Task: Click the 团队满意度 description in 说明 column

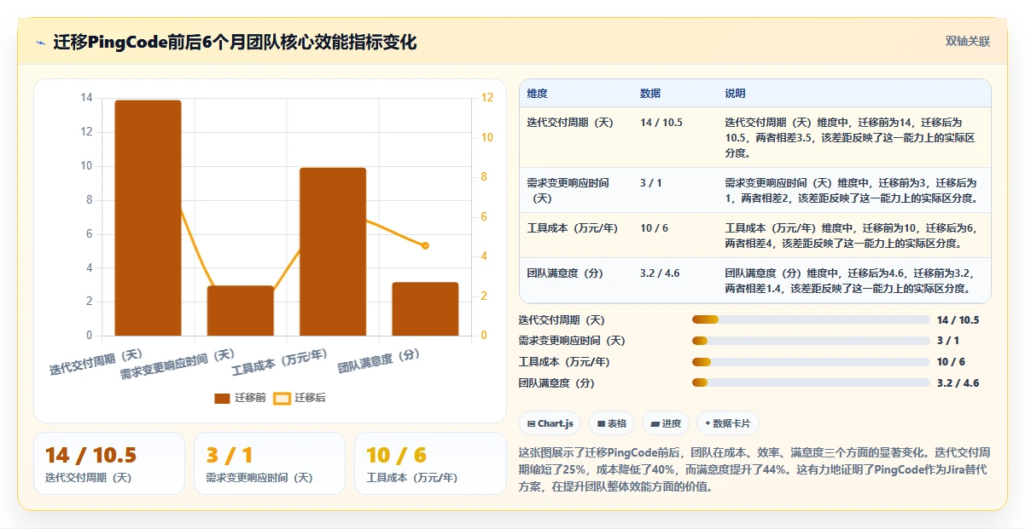Action: 852,281
